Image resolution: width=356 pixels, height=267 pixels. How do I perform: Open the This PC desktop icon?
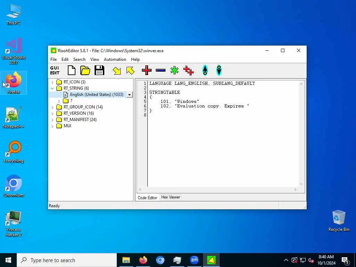14,15
